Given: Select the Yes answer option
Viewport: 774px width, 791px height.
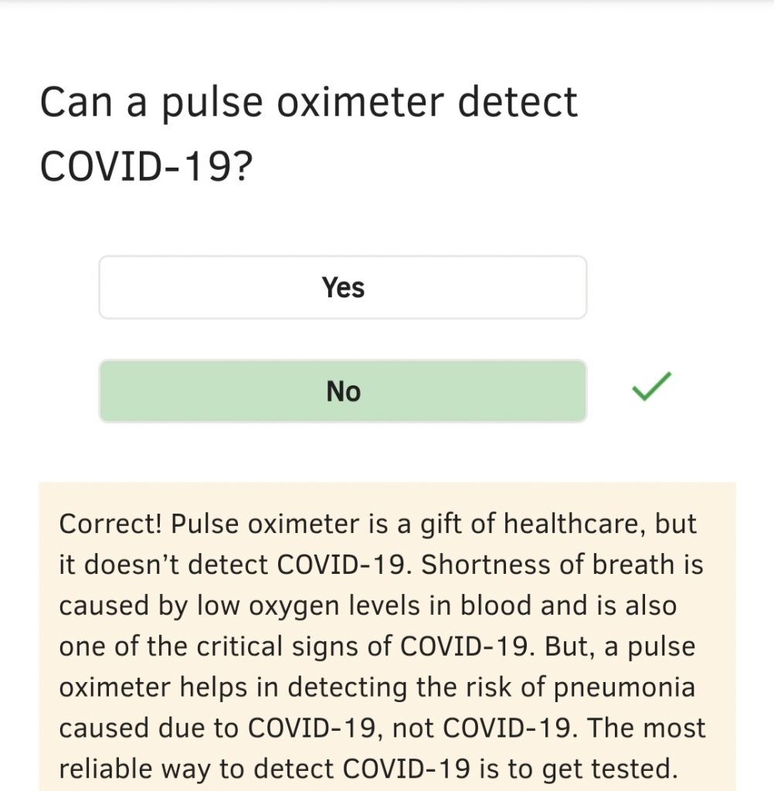Looking at the screenshot, I should tap(342, 287).
